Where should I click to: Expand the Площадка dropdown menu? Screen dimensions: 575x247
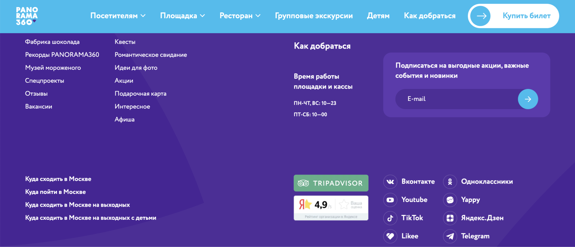[183, 16]
